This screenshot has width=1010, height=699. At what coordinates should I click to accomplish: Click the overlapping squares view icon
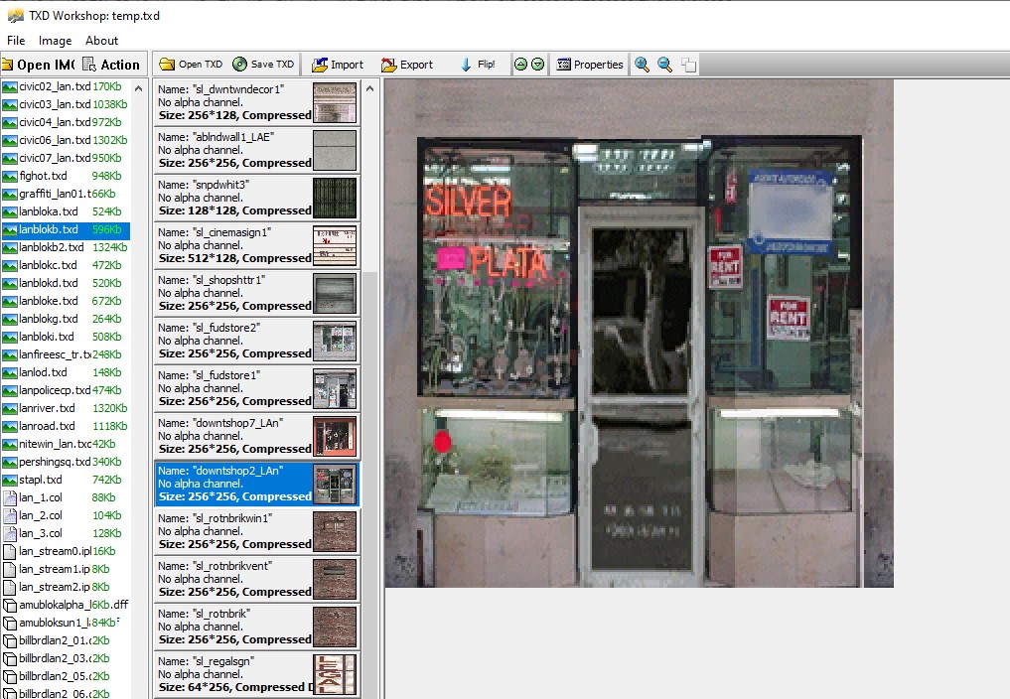click(x=688, y=65)
